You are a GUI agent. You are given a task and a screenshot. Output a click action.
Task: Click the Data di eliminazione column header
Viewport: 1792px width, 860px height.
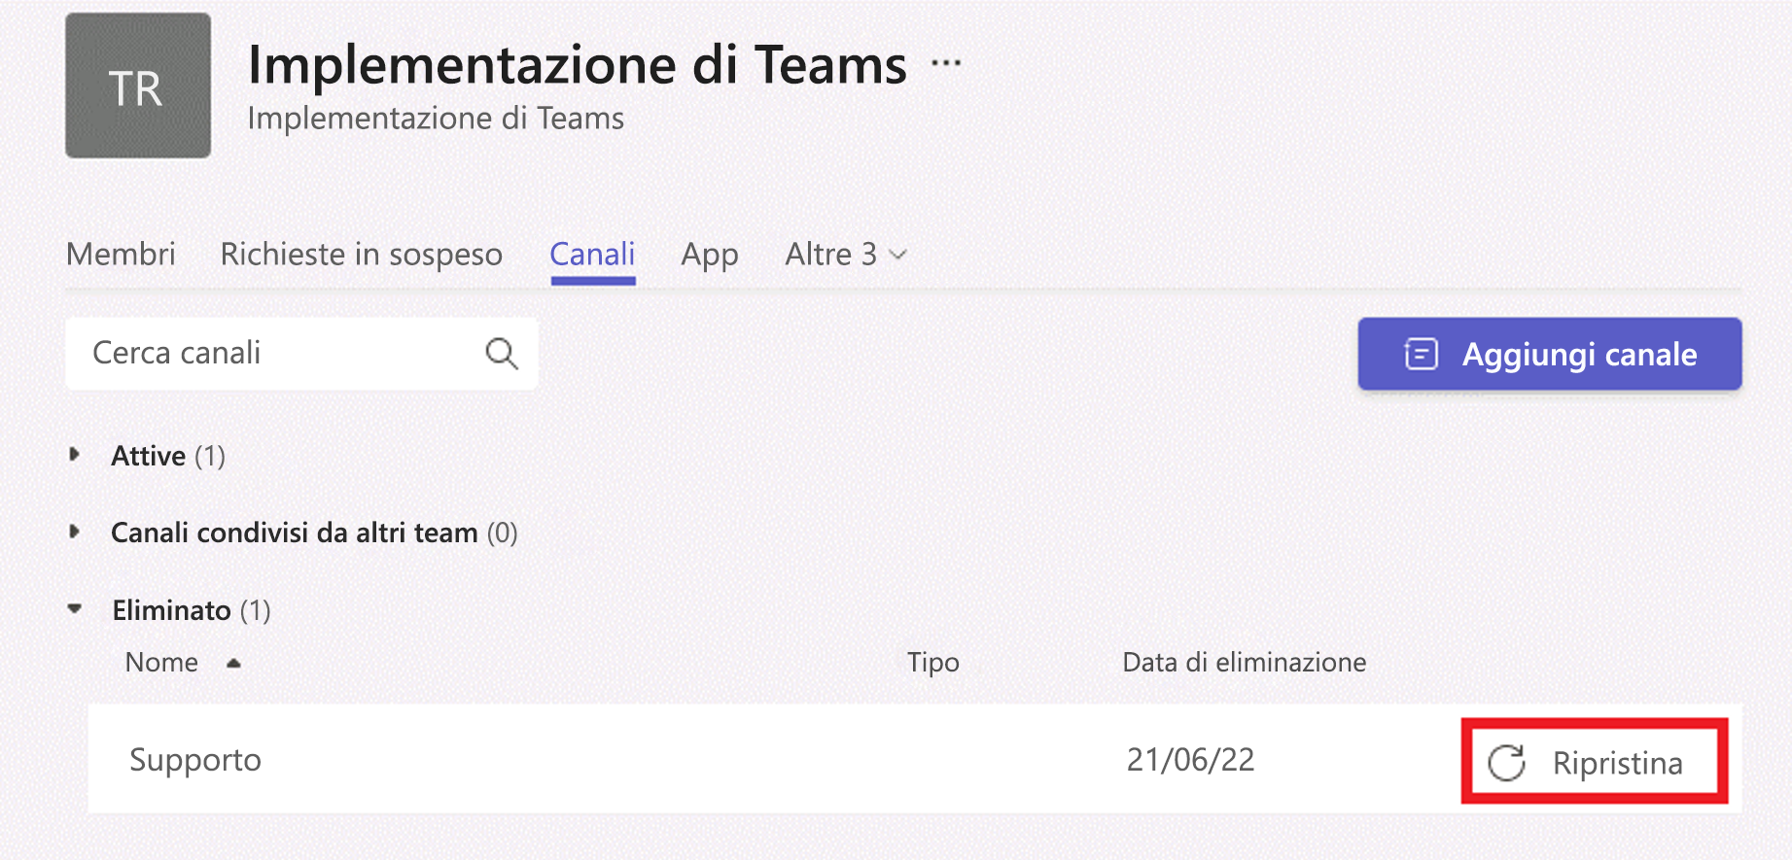pos(1245,663)
